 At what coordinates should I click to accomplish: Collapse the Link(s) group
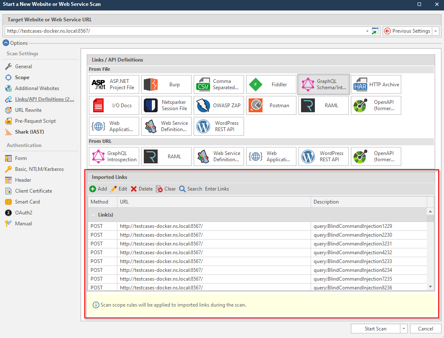tap(94, 214)
